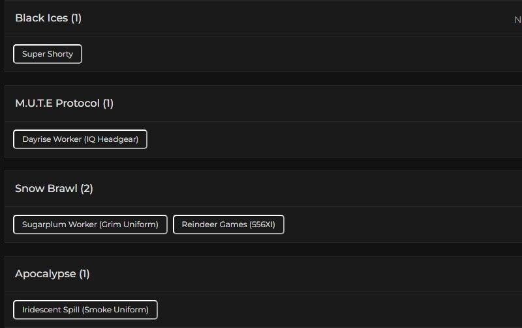Click the (2) count beside Snow Brawl
Screen dimensions: 522x328
pos(87,189)
